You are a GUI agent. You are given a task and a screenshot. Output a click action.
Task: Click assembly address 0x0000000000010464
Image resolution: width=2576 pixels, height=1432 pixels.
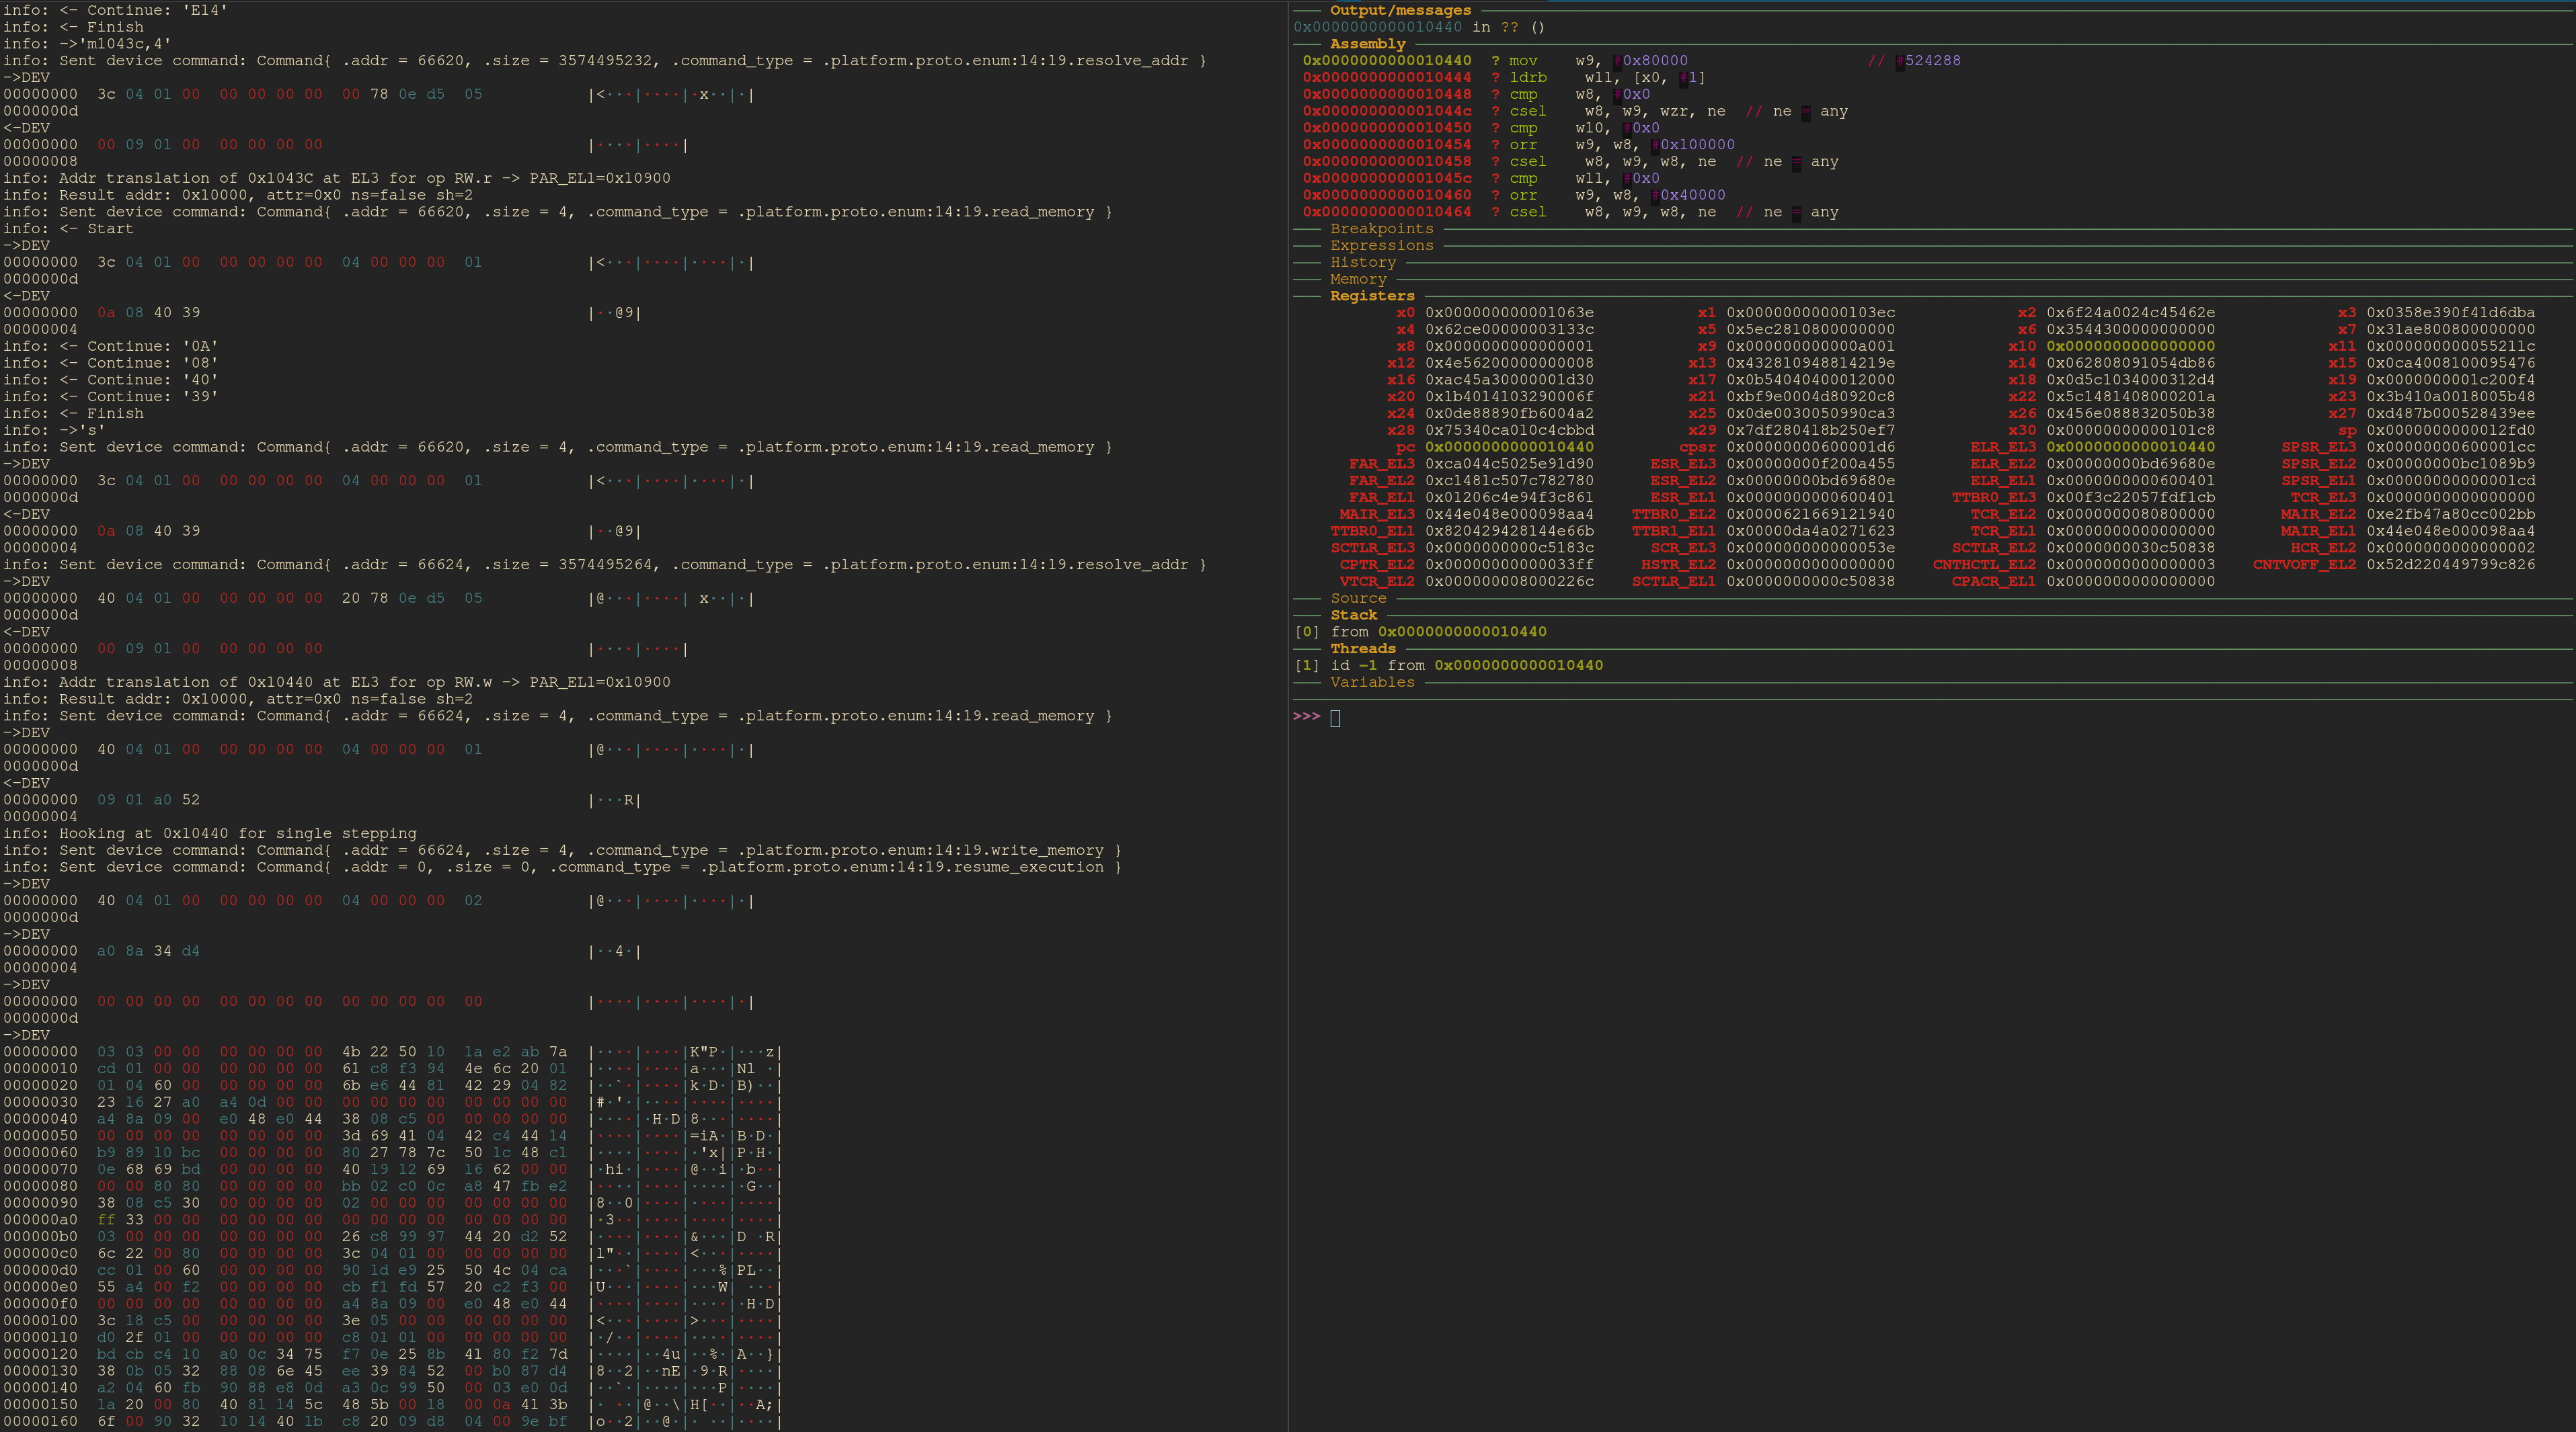[1386, 212]
